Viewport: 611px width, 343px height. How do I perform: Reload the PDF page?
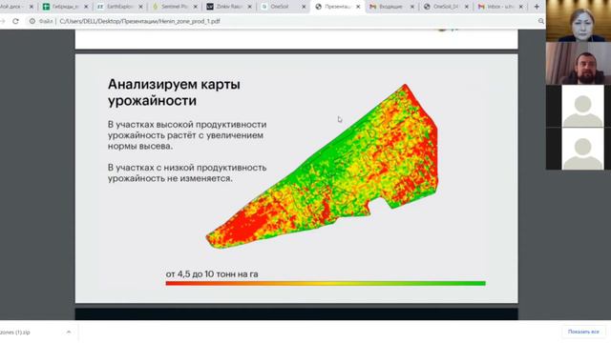pyautogui.click(x=15, y=21)
